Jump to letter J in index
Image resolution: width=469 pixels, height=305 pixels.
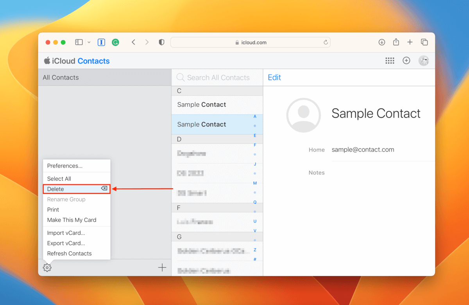coord(255,164)
